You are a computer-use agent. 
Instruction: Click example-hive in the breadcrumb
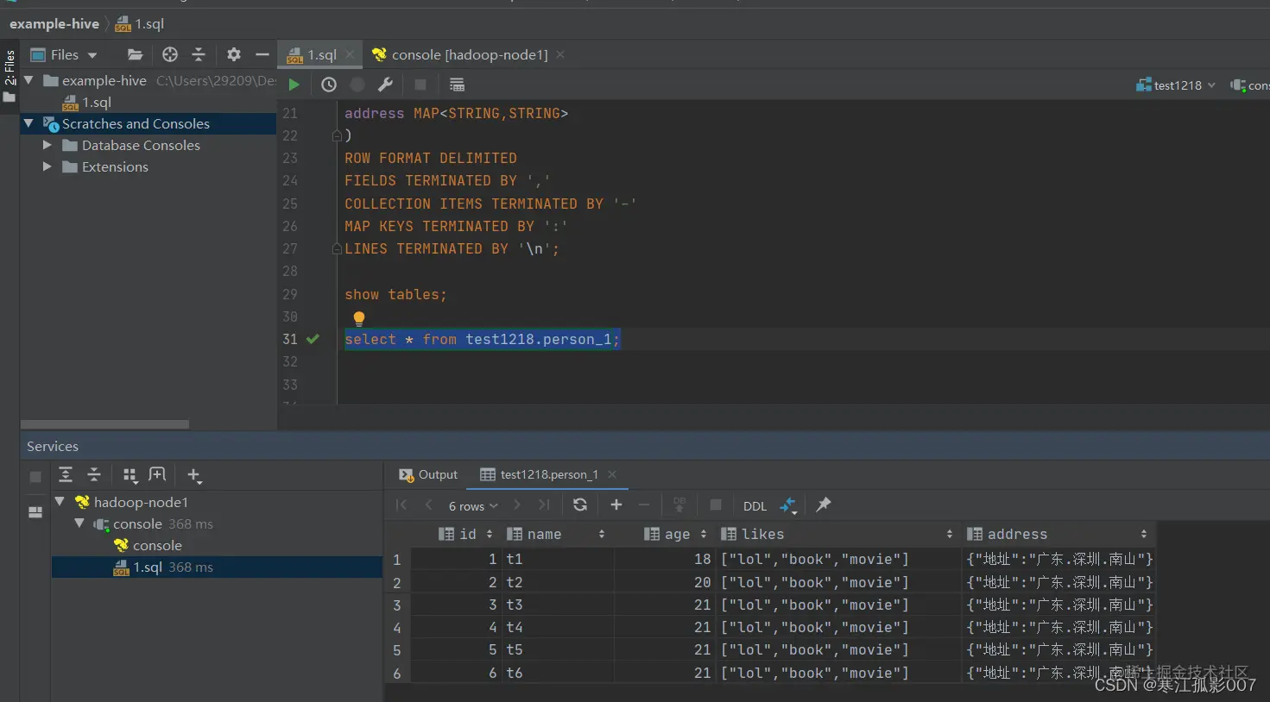click(x=54, y=23)
